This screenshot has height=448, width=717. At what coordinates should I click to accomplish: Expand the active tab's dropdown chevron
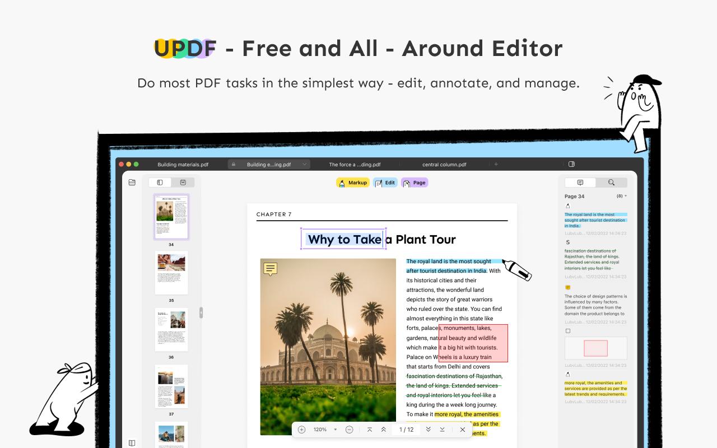304,165
